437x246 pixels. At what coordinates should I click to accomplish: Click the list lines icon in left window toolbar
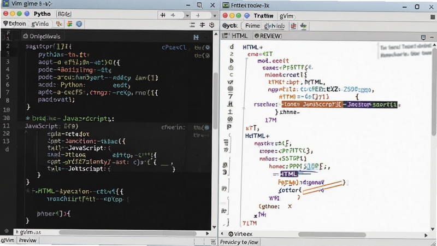(192, 25)
